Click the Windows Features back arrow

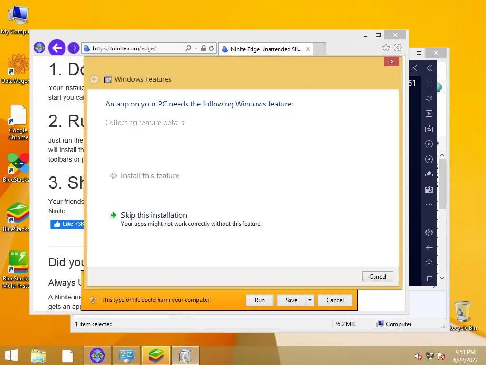tap(94, 79)
